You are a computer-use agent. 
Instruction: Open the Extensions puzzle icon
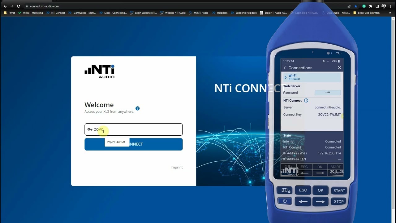pos(371,6)
